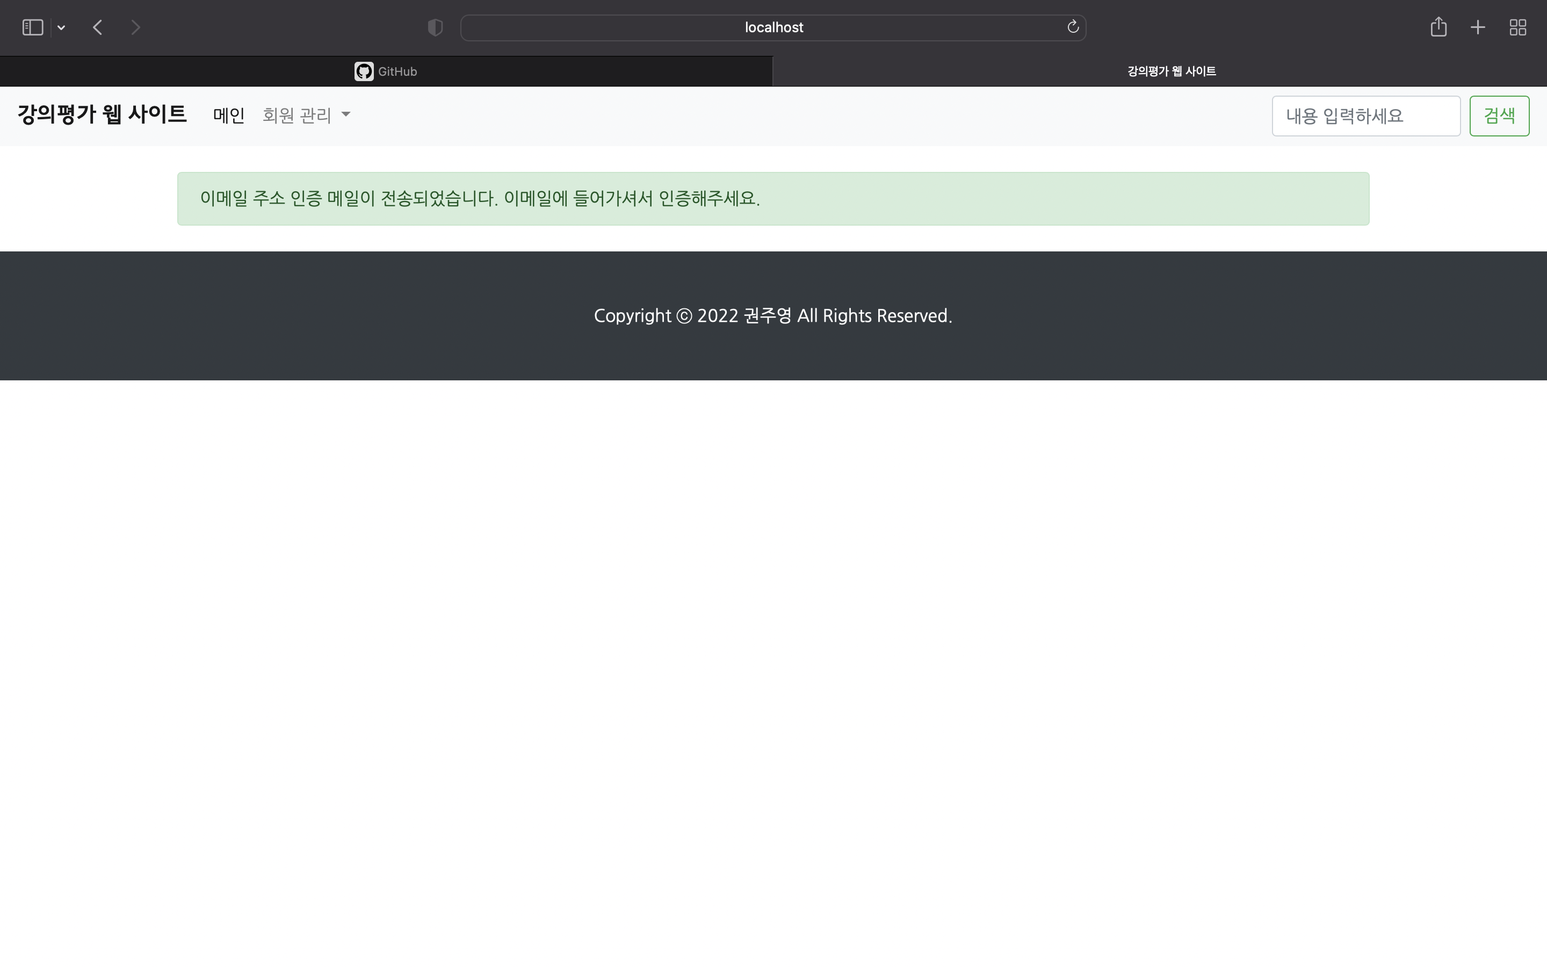Open the sidebar tab group dropdown arrow

61,27
